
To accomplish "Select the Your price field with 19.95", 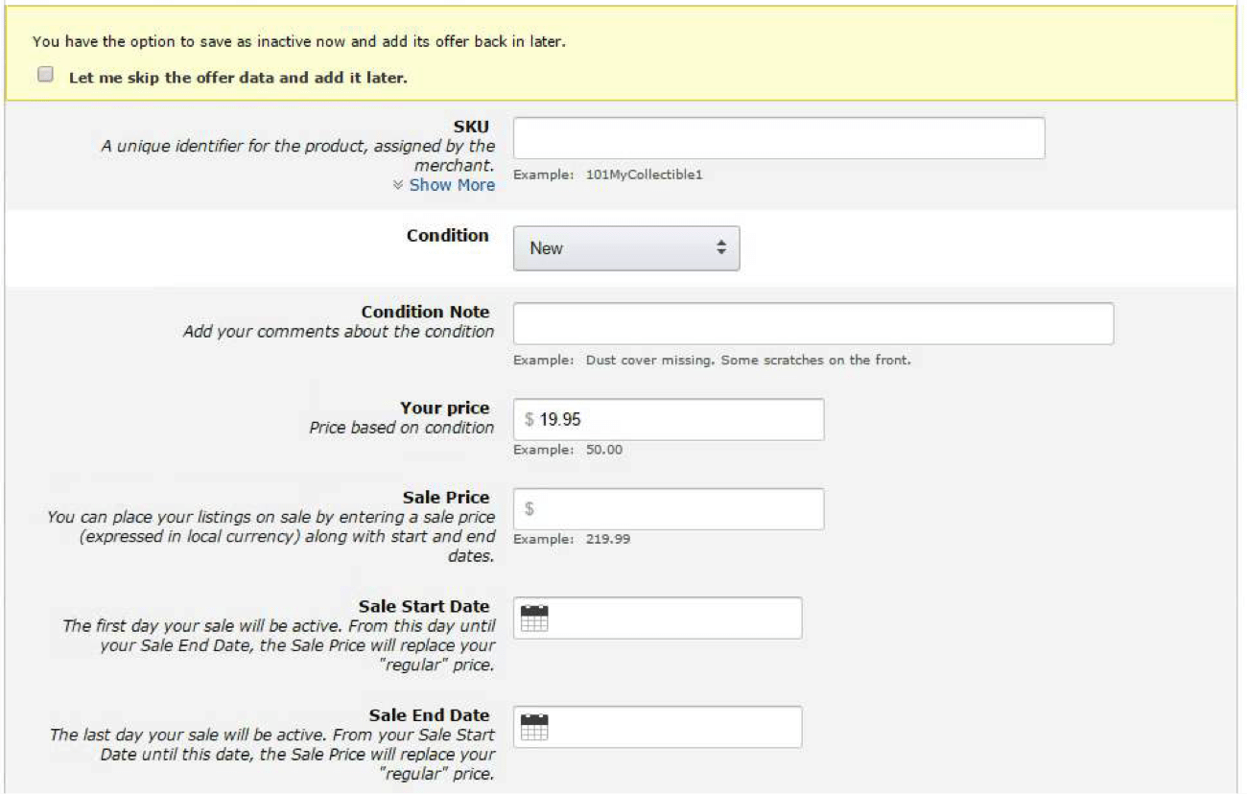I will click(x=669, y=420).
